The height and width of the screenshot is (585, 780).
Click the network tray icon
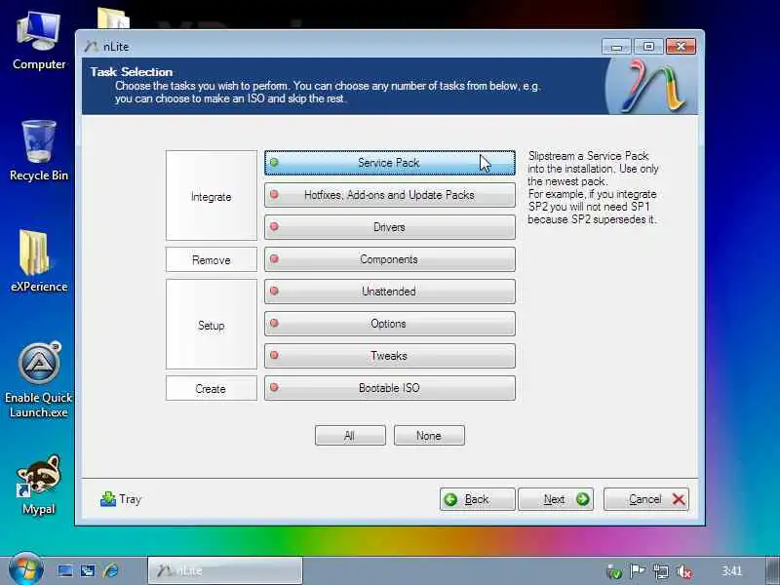coord(662,571)
